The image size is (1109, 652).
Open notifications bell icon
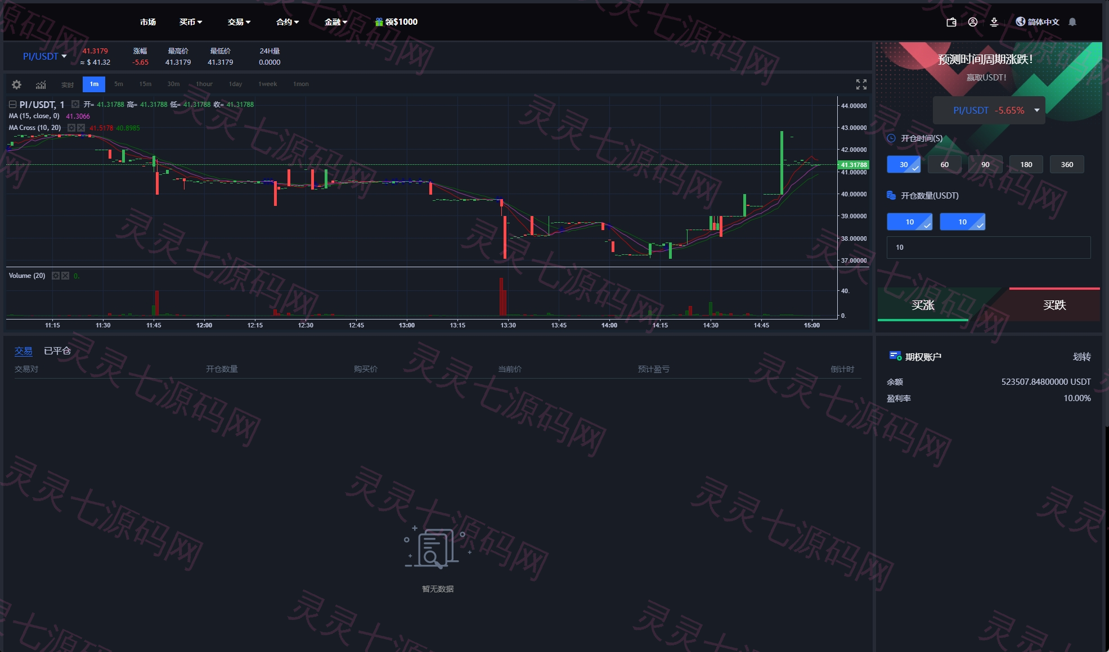tap(1072, 22)
